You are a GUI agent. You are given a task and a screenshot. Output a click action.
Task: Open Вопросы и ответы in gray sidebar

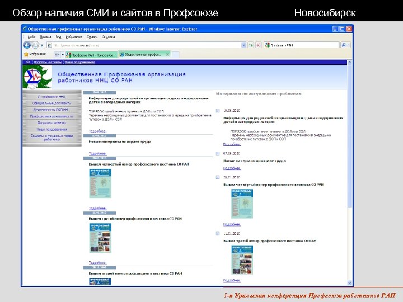pos(51,122)
